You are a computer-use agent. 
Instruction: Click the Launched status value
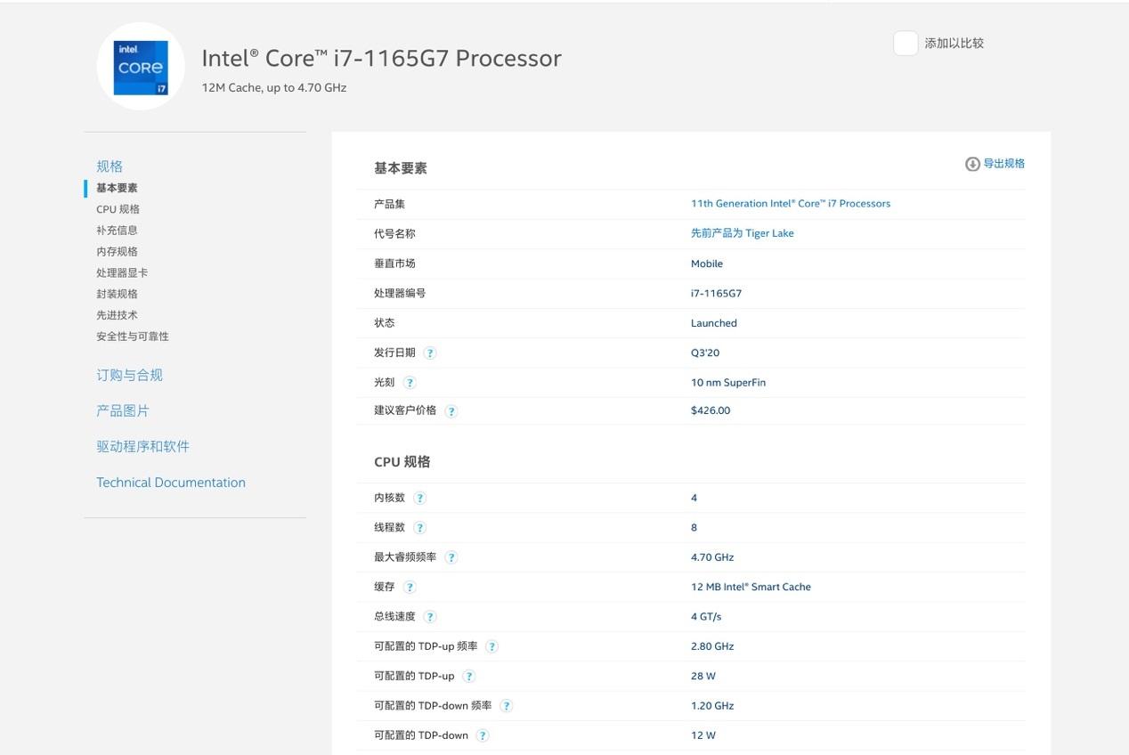pyautogui.click(x=714, y=323)
